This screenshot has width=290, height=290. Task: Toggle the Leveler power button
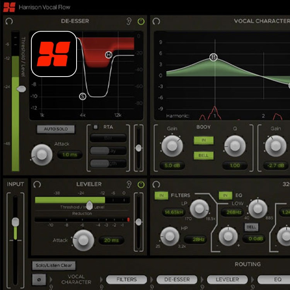pos(141,184)
